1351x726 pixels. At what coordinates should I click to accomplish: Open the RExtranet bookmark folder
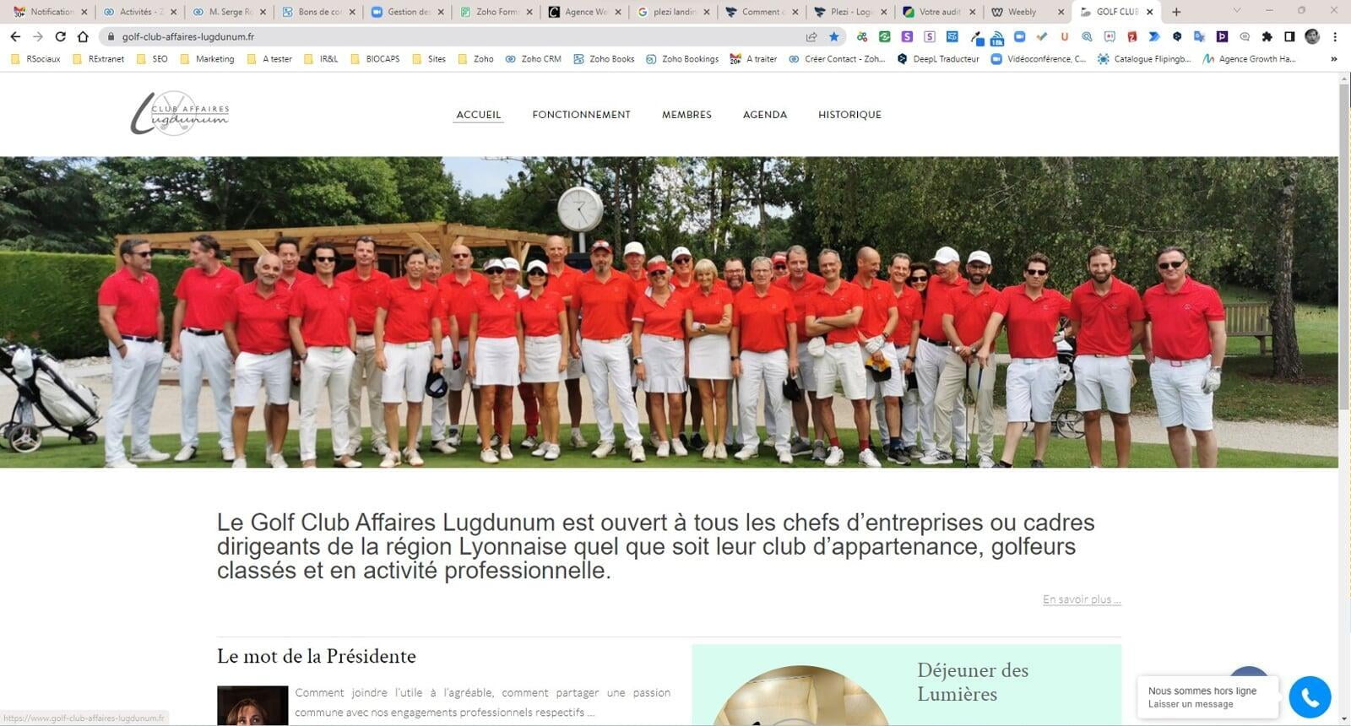(98, 59)
